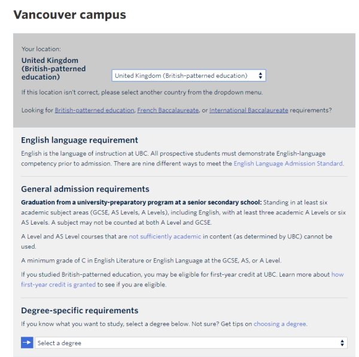
Task: Select the General admission requirements heading
Action: 85,189
